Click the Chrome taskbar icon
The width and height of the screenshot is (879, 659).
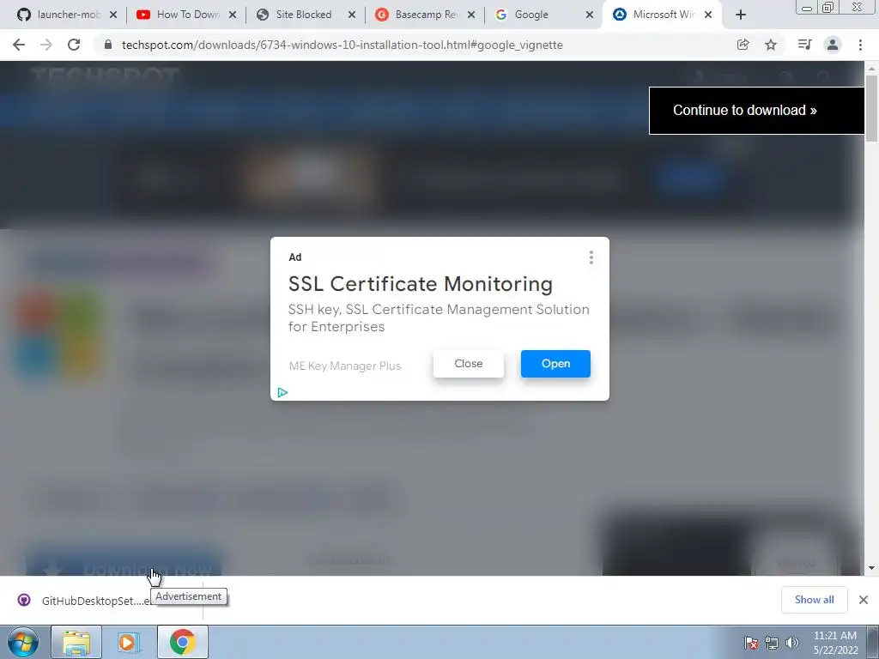click(x=182, y=642)
